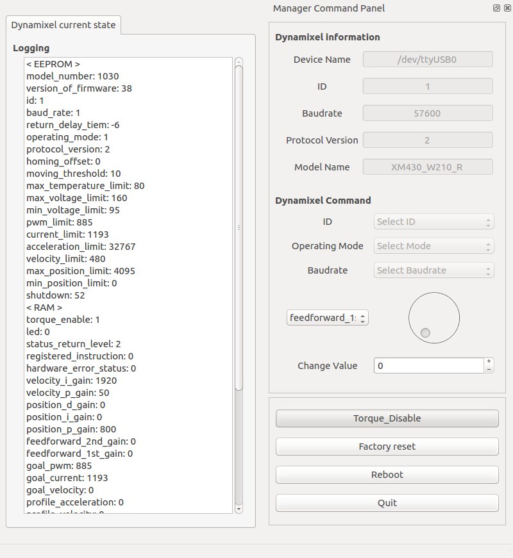Click the logging scrollbar up arrow
This screenshot has height=558, width=513.
(239, 62)
